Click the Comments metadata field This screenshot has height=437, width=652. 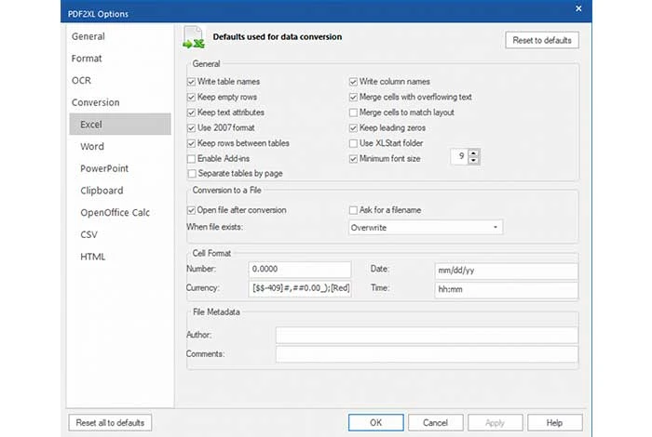click(x=427, y=354)
